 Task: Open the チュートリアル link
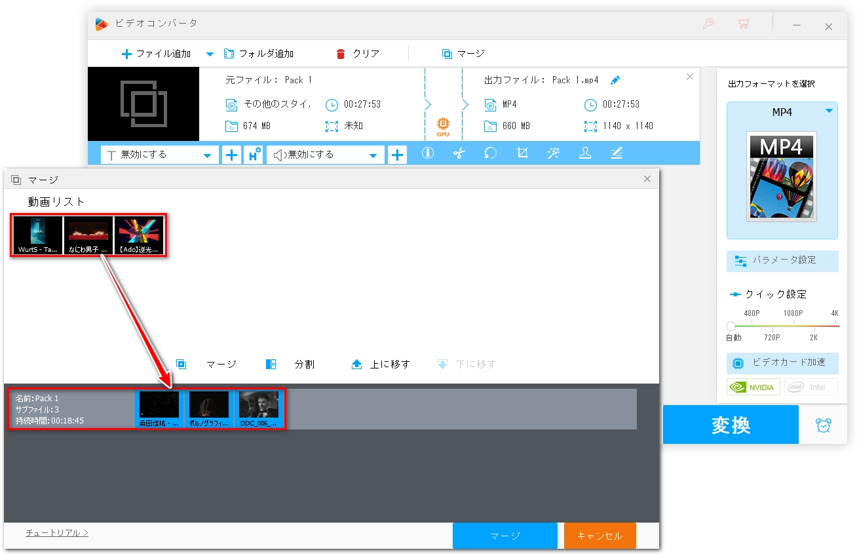pos(57,533)
